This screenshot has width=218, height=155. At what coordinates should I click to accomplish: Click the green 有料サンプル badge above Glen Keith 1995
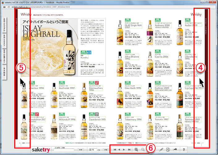pos(127,83)
